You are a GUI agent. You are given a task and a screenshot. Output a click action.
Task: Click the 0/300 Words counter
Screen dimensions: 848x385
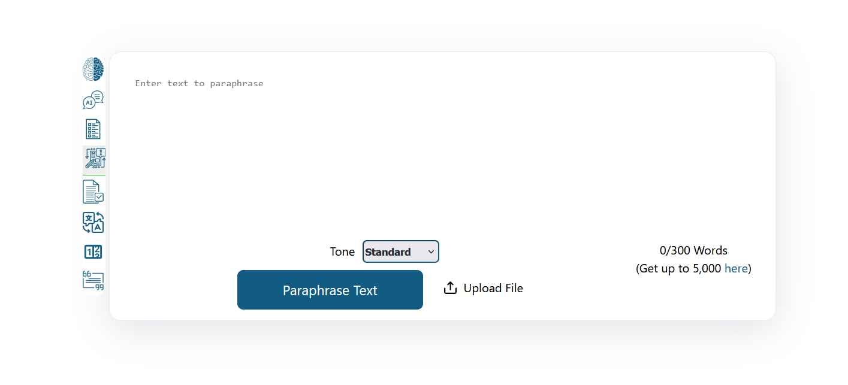(693, 251)
